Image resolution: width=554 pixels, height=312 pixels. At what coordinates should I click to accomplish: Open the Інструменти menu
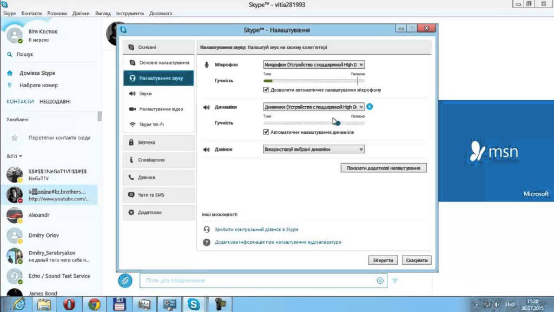click(130, 14)
